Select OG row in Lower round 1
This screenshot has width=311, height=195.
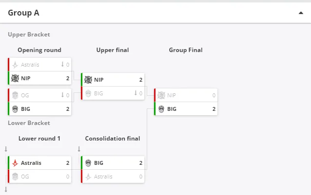tap(39, 177)
